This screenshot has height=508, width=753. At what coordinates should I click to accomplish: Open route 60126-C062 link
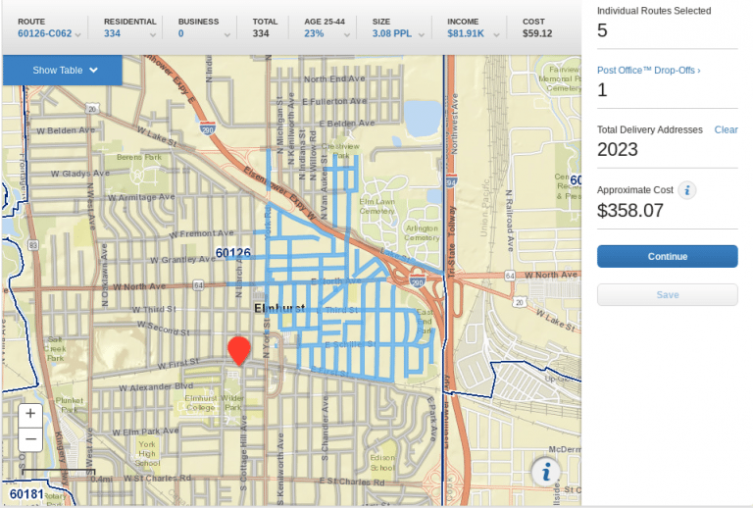[45, 33]
